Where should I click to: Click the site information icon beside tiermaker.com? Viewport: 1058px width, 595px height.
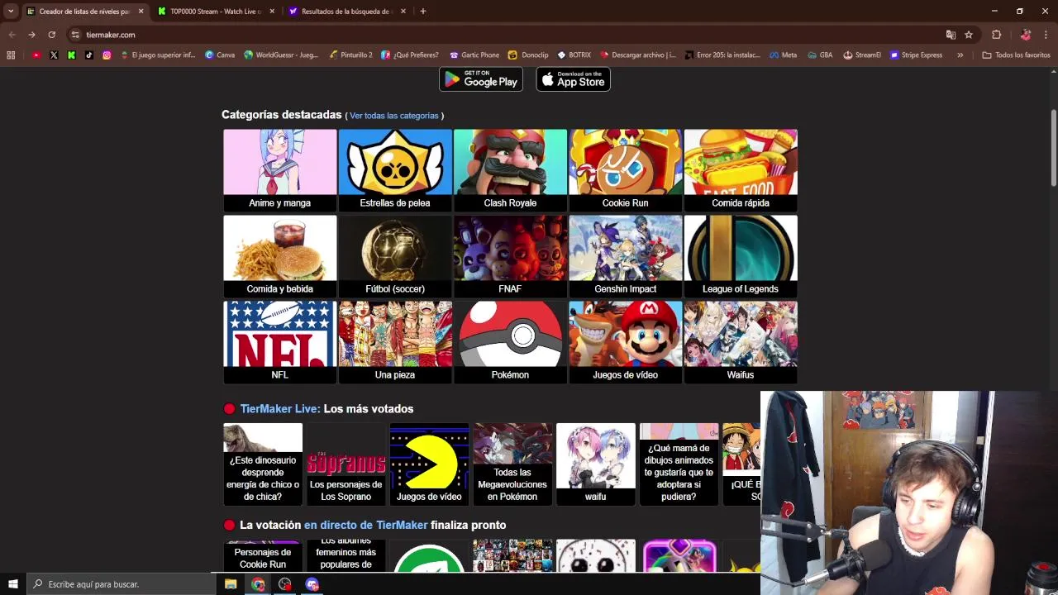tap(75, 35)
